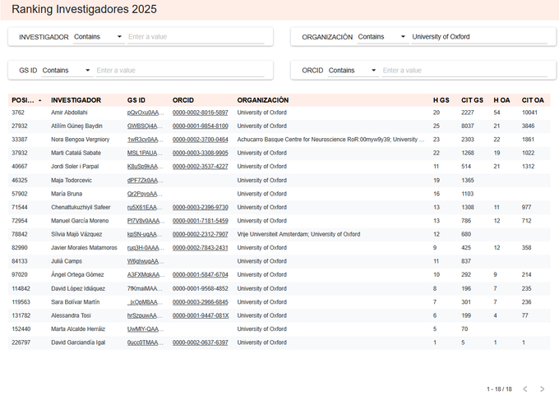The width and height of the screenshot is (559, 395).
Task: Open Amir Abdollahi's ORCID link
Action: tap(200, 113)
